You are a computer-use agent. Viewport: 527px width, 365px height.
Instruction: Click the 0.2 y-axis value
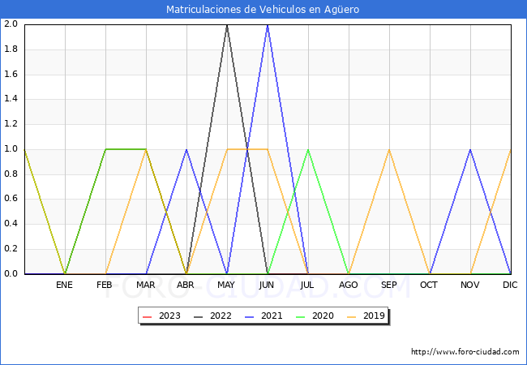pos(11,249)
